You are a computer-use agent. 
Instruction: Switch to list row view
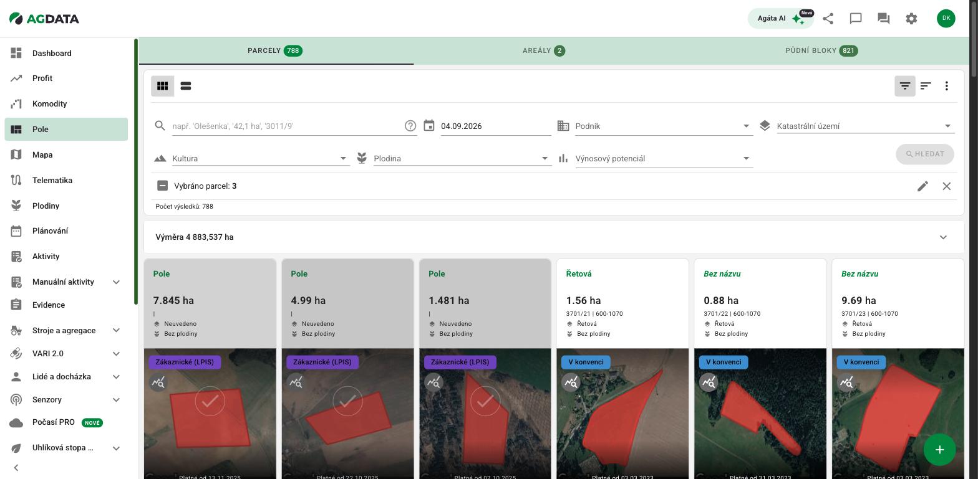tap(186, 86)
